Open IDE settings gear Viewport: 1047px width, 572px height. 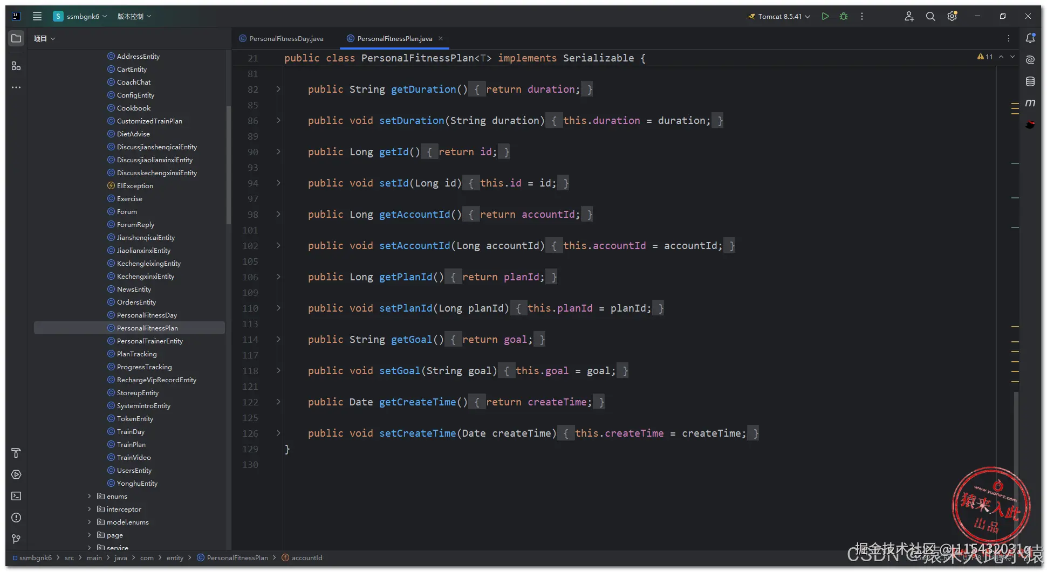click(x=952, y=16)
